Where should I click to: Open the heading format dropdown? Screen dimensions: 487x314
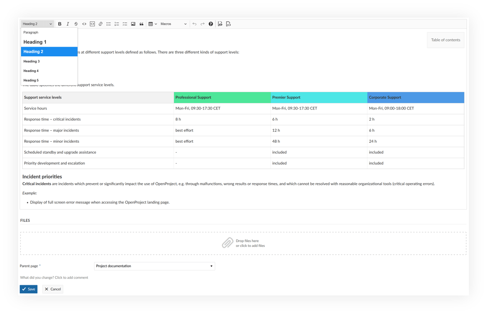(x=37, y=24)
